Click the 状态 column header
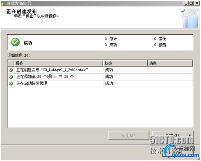The image size is (201, 161). pyautogui.click(x=125, y=63)
